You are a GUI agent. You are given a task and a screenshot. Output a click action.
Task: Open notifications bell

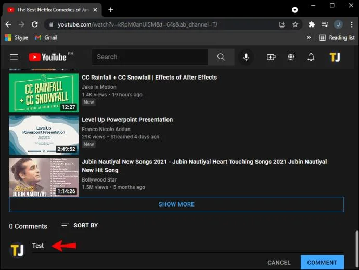coord(311,57)
